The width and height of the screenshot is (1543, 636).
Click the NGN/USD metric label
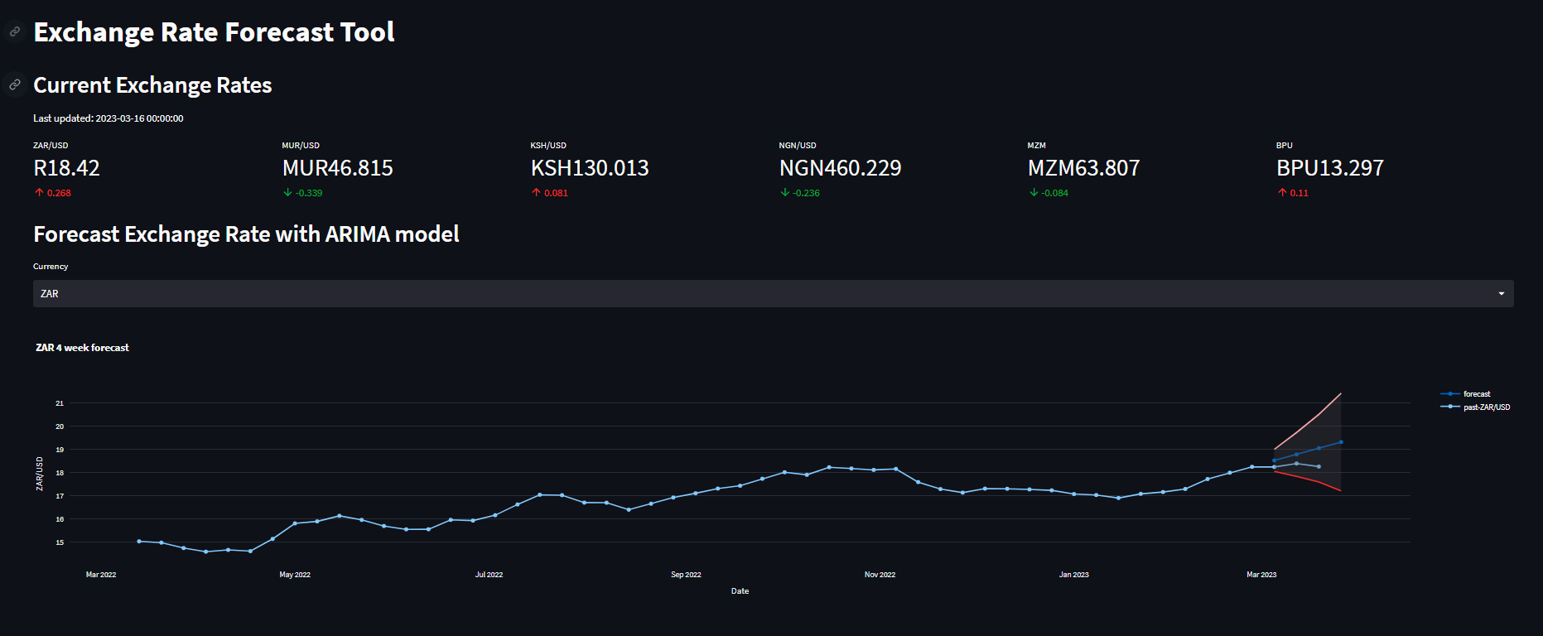(x=798, y=146)
